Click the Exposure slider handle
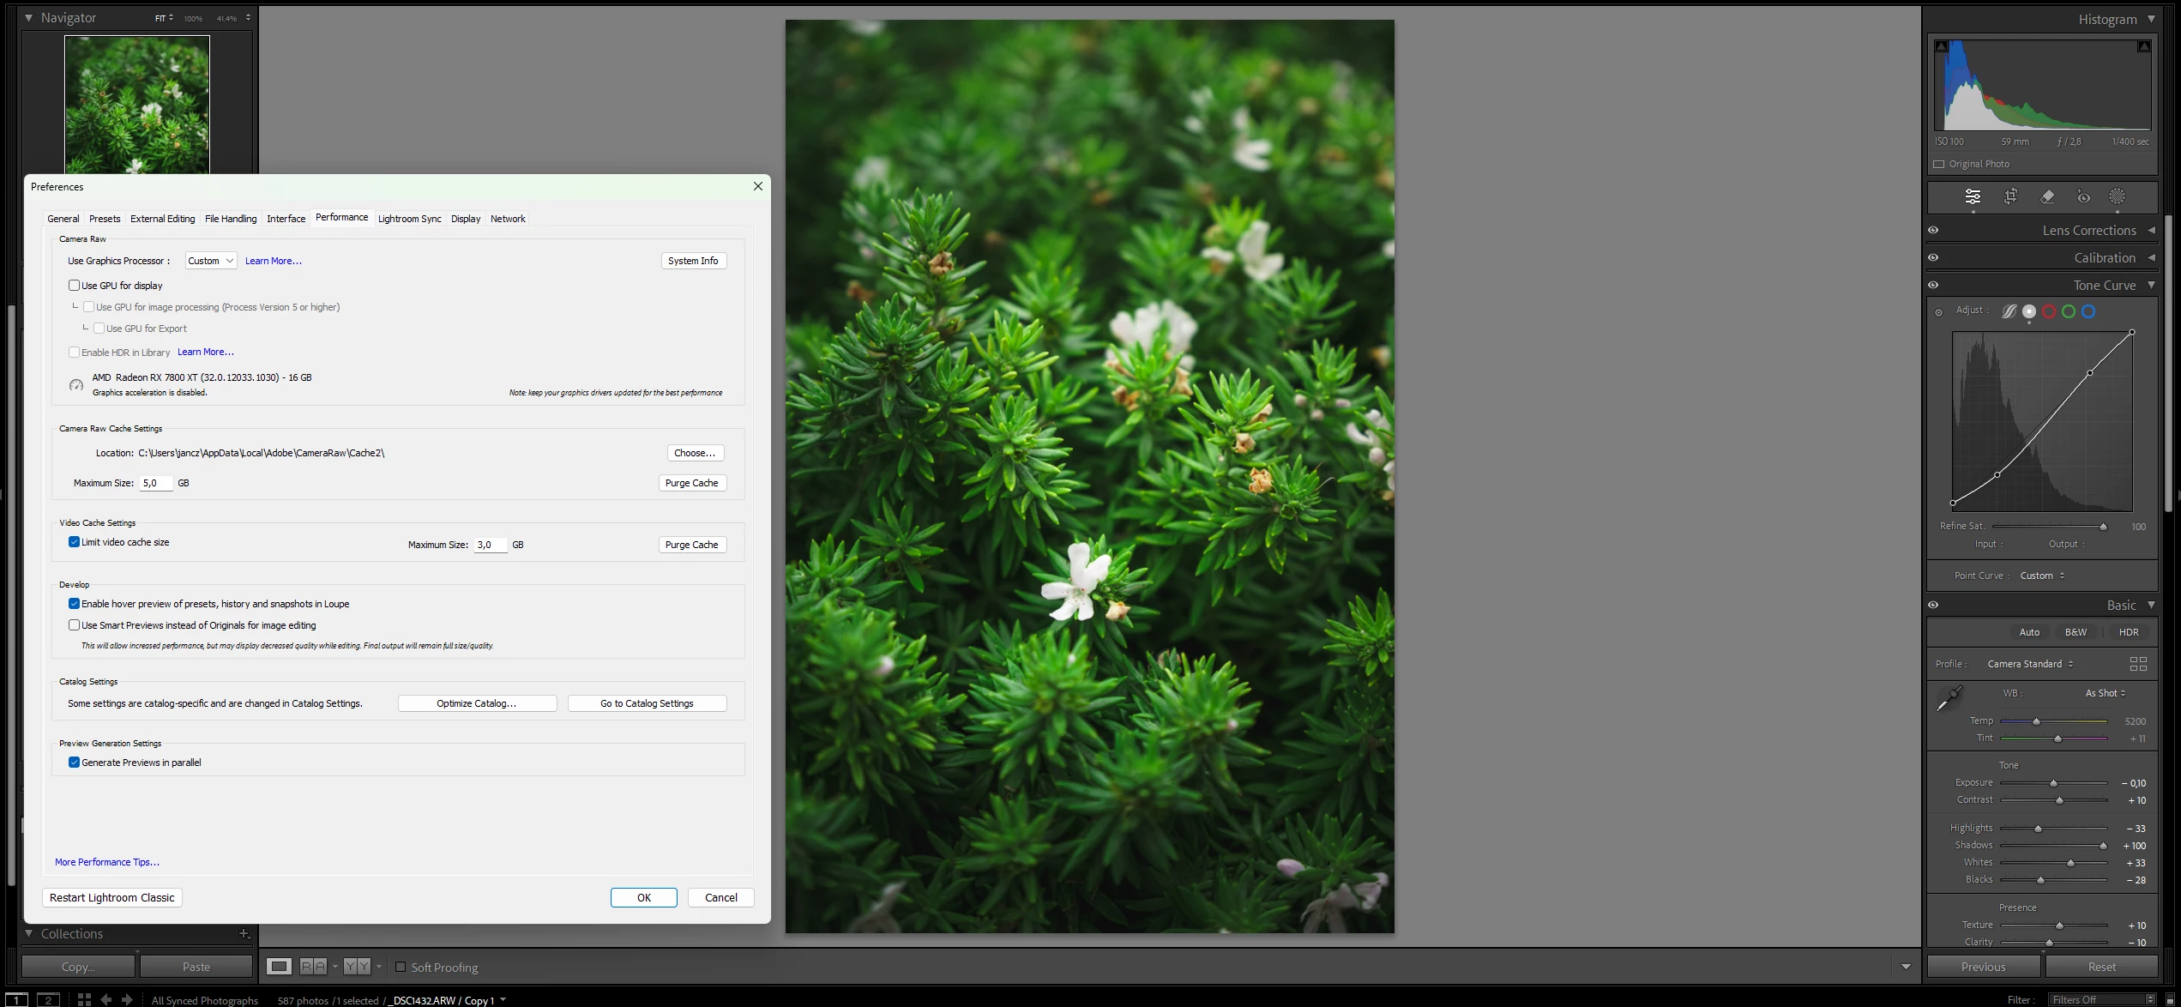Viewport: 2181px width, 1007px height. pos(2053,783)
